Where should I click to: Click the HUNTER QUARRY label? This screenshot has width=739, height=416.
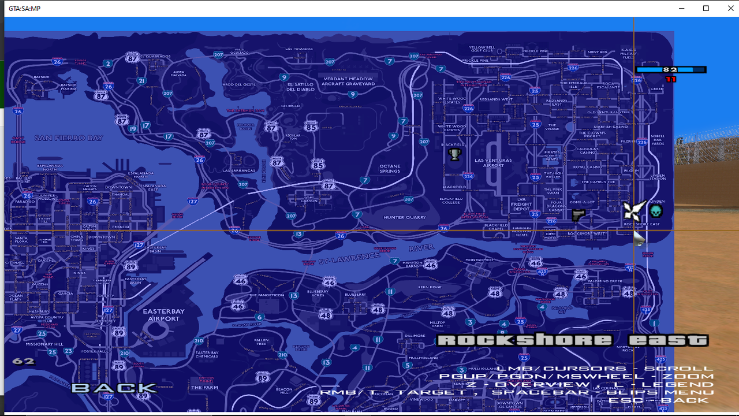click(x=405, y=217)
